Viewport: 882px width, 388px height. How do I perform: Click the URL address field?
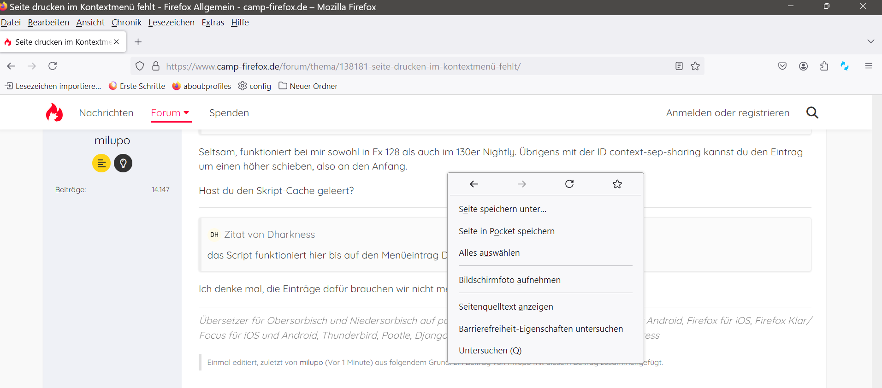[x=415, y=66]
